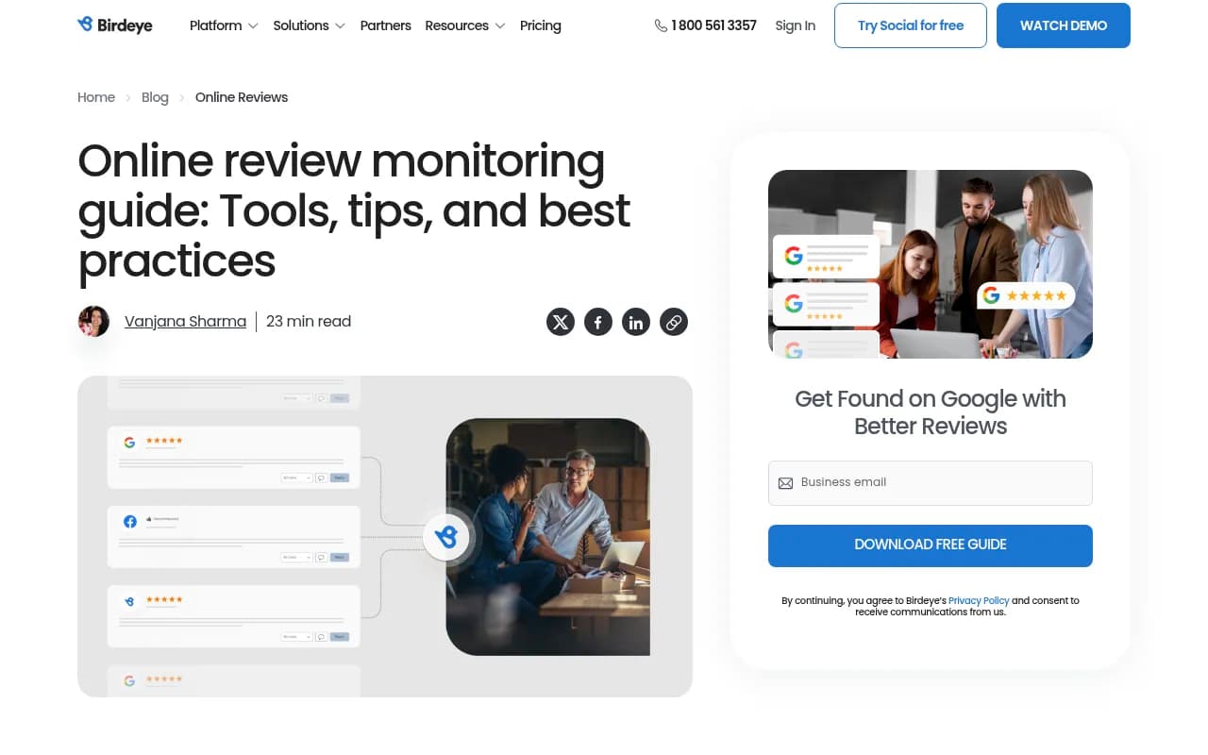Click DOWNLOAD FREE GUIDE button
1208x755 pixels.
(x=931, y=545)
